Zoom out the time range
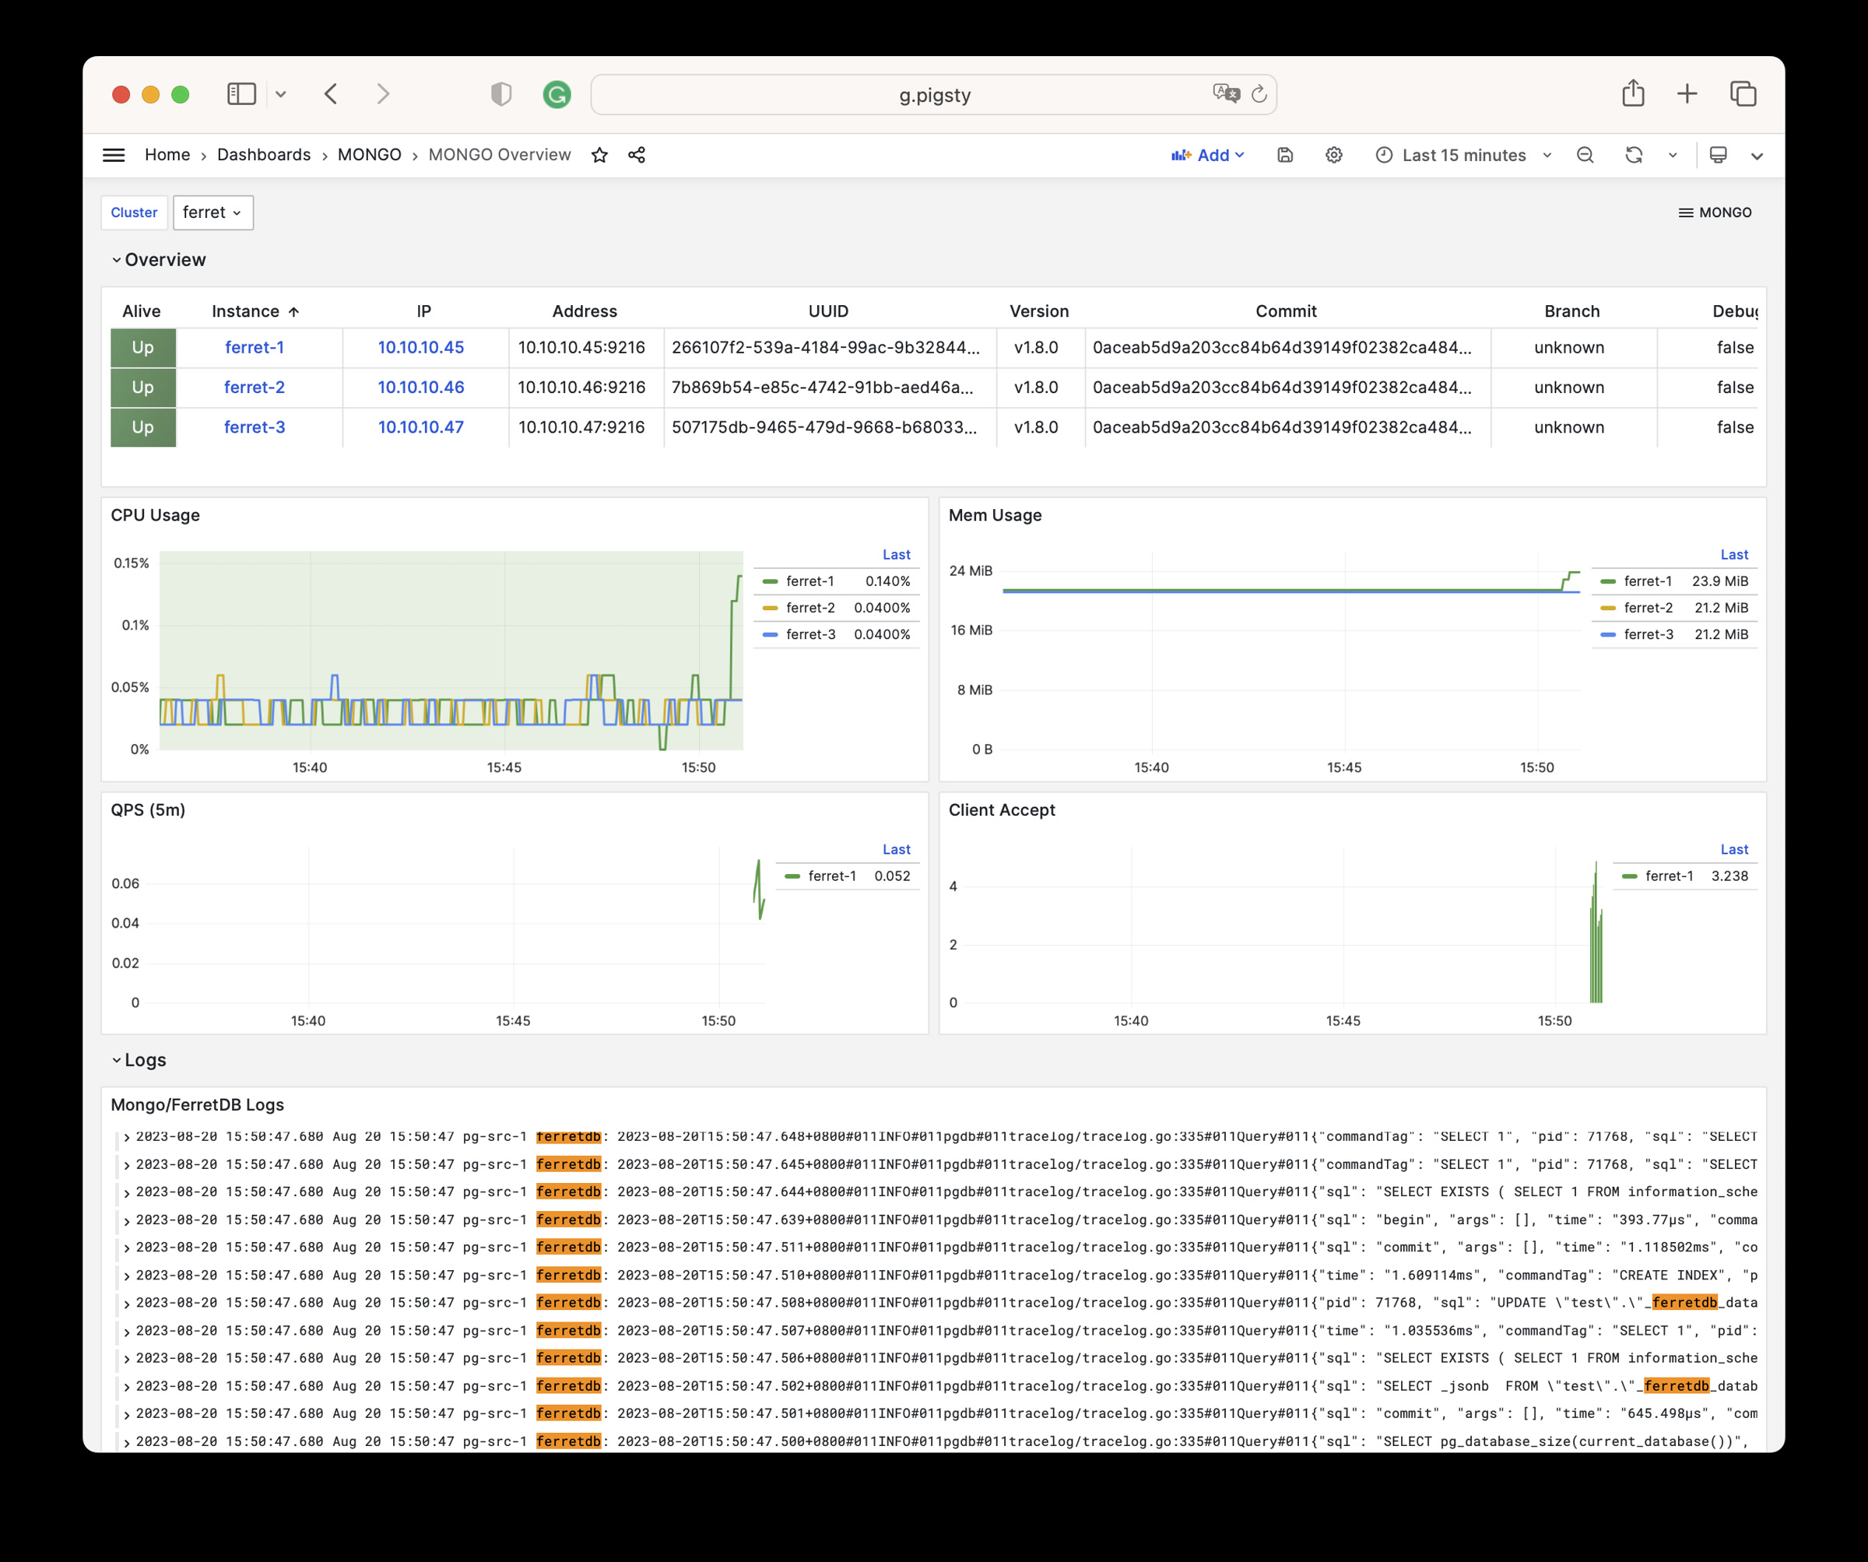This screenshot has width=1868, height=1562. point(1585,155)
